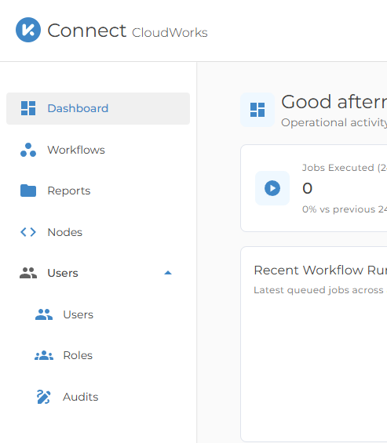Click the Users group icon in parent menu
The width and height of the screenshot is (387, 443).
(x=28, y=273)
